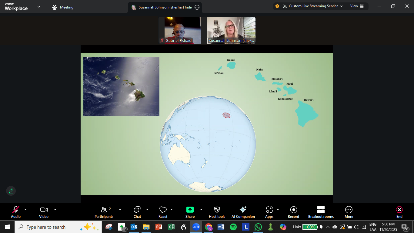Viewport: 414px width, 233px height.
Task: Open the React emoji menu
Action: (x=163, y=212)
